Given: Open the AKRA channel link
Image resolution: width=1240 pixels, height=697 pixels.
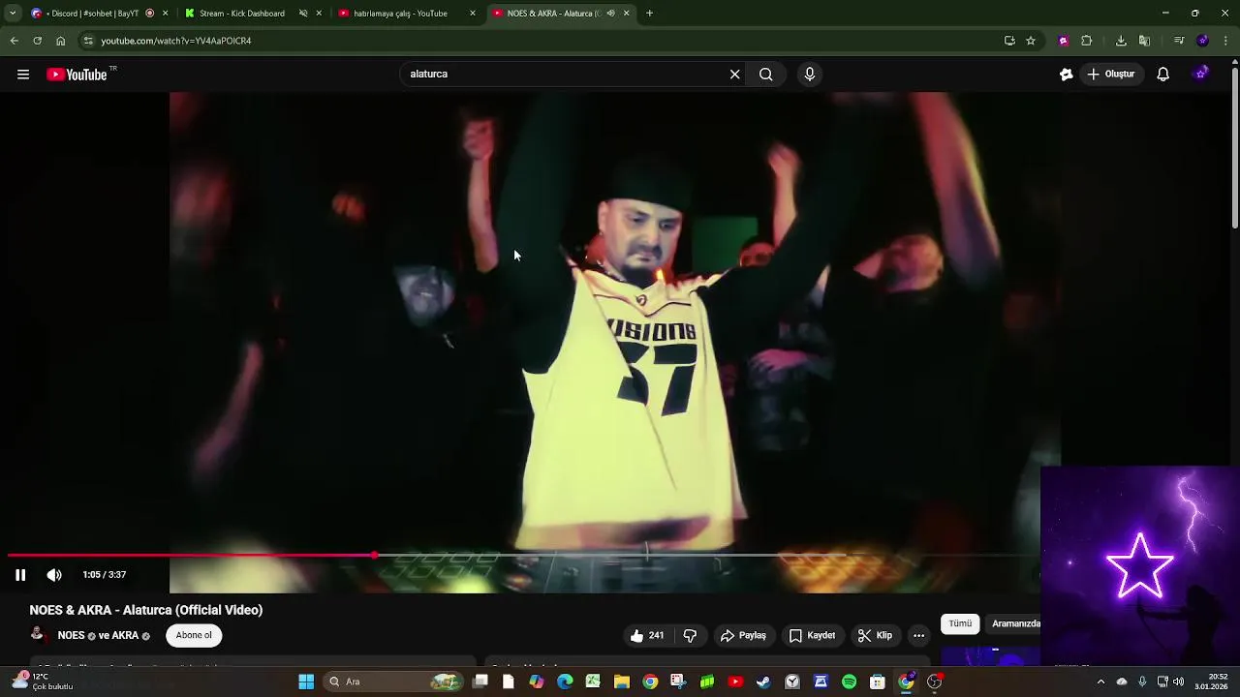Looking at the screenshot, I should coord(125,636).
